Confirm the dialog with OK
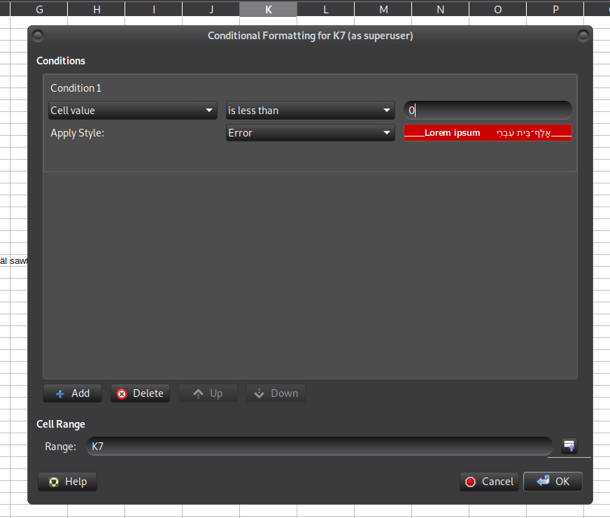Screen dimensions: 610x518 [x=553, y=482]
